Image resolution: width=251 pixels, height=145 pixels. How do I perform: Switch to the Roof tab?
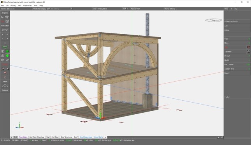76,137
